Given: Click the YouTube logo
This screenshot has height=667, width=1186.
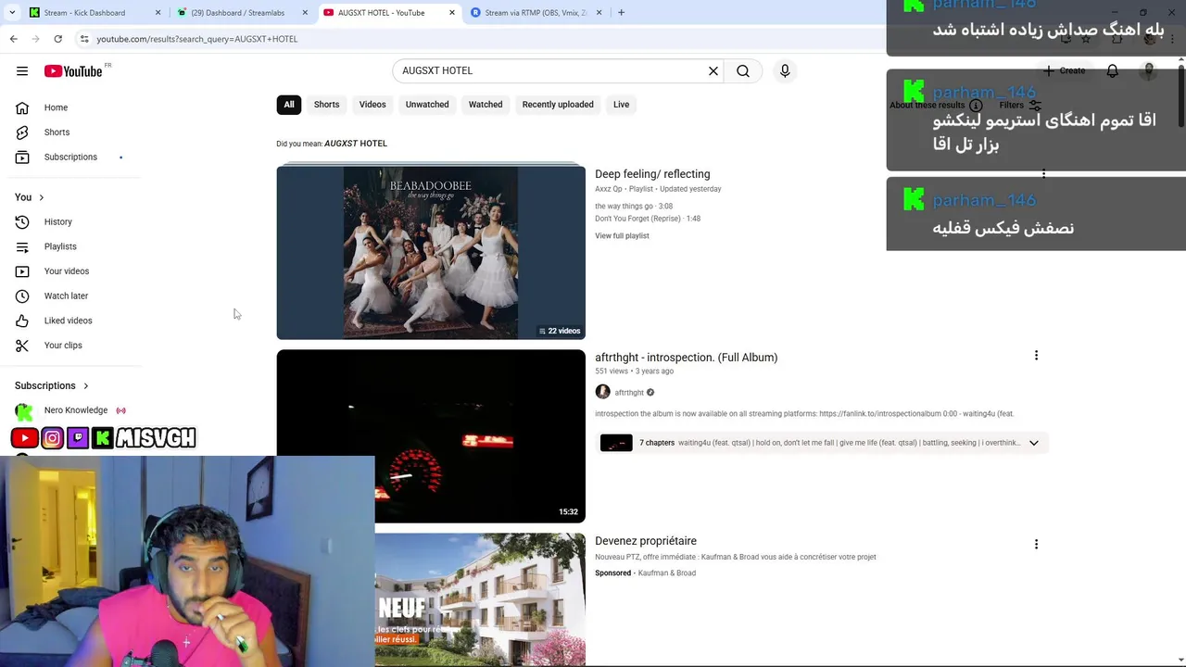Looking at the screenshot, I should click(x=73, y=71).
